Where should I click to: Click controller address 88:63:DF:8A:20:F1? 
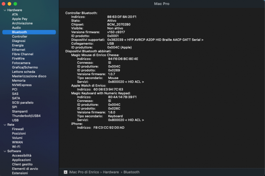(122, 17)
